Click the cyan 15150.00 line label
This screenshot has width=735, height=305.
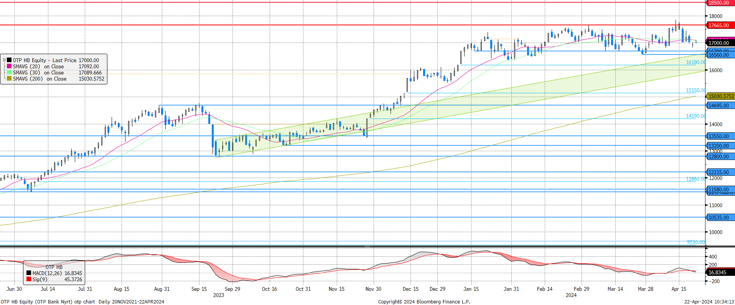tap(695, 90)
